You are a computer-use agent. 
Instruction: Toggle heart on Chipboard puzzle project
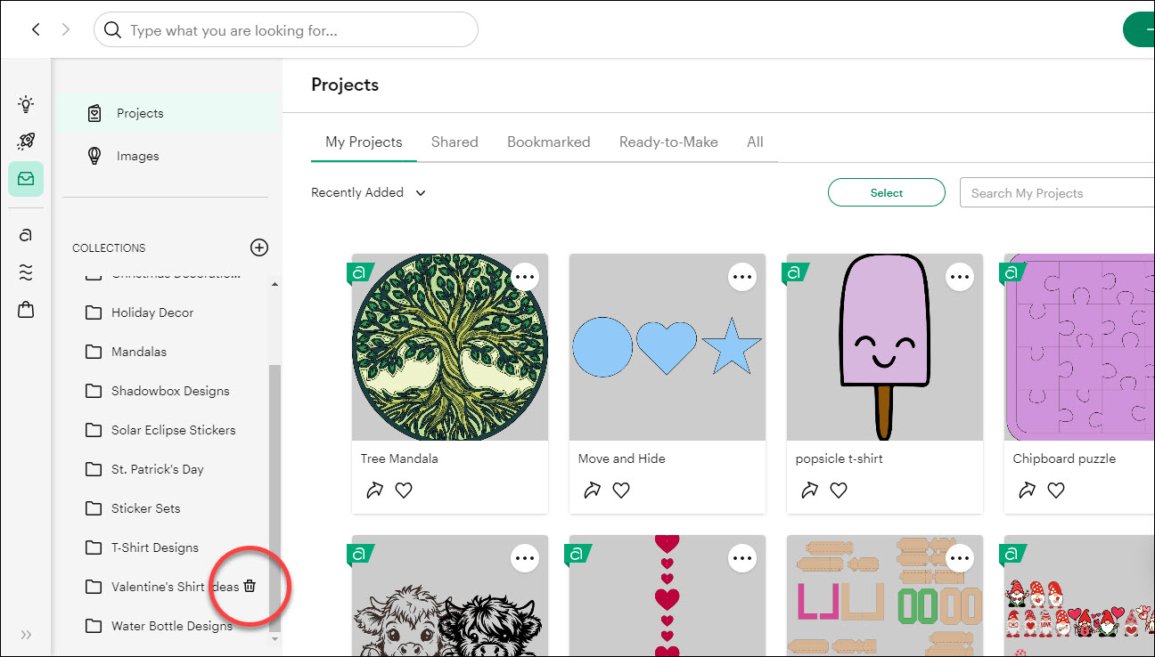coord(1056,490)
